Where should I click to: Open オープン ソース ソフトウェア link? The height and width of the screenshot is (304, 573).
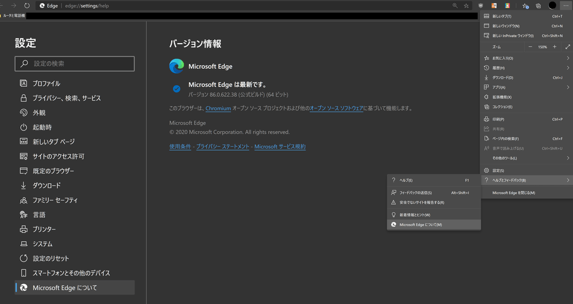coord(336,108)
